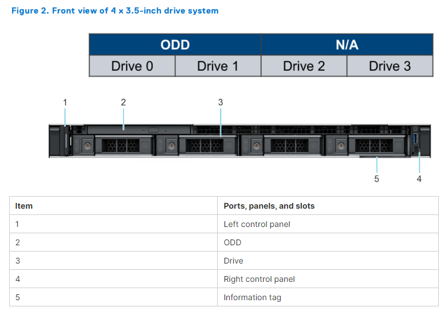Click the optical drive slot on server

(137, 129)
